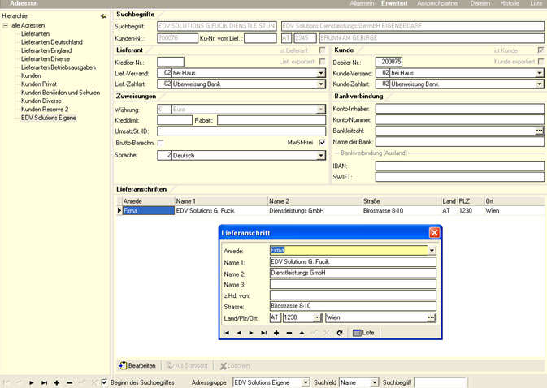Click plus icon in Lieferanschrift dialog toolbar

(x=276, y=333)
